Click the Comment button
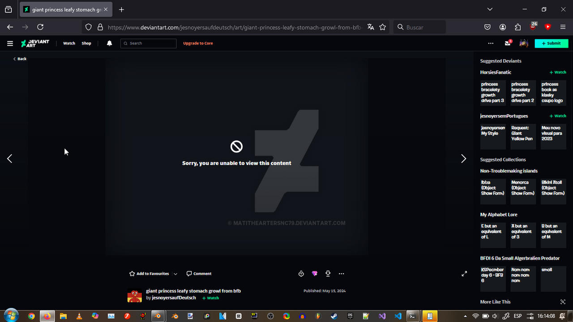 tap(199, 274)
